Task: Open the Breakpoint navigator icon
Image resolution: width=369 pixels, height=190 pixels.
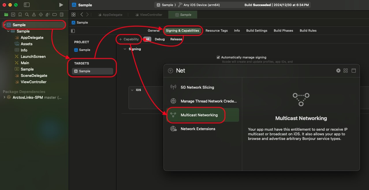Action: (x=55, y=15)
